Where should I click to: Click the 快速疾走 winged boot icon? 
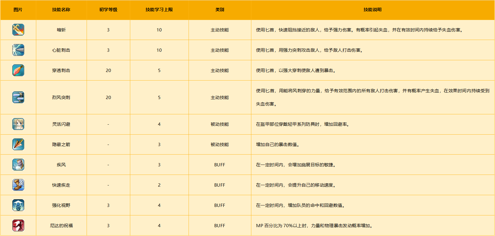pyautogui.click(x=18, y=185)
